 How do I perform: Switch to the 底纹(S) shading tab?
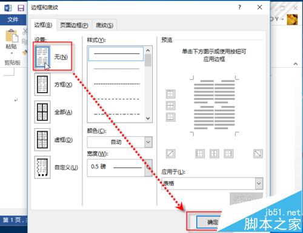(x=104, y=25)
